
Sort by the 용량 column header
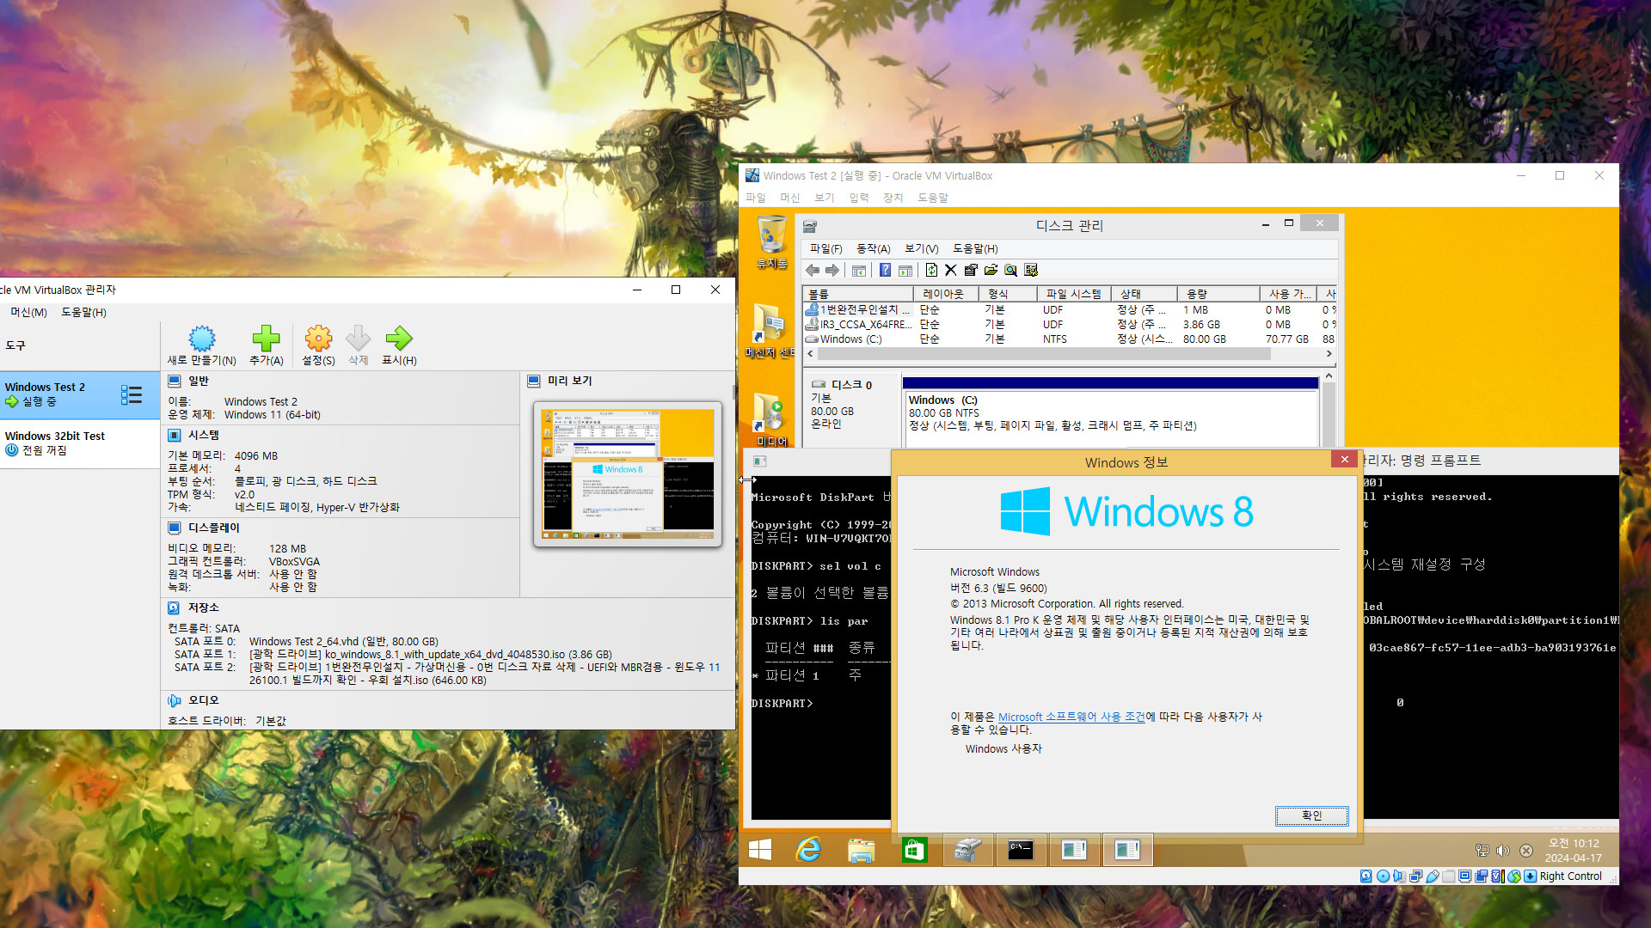1218,294
